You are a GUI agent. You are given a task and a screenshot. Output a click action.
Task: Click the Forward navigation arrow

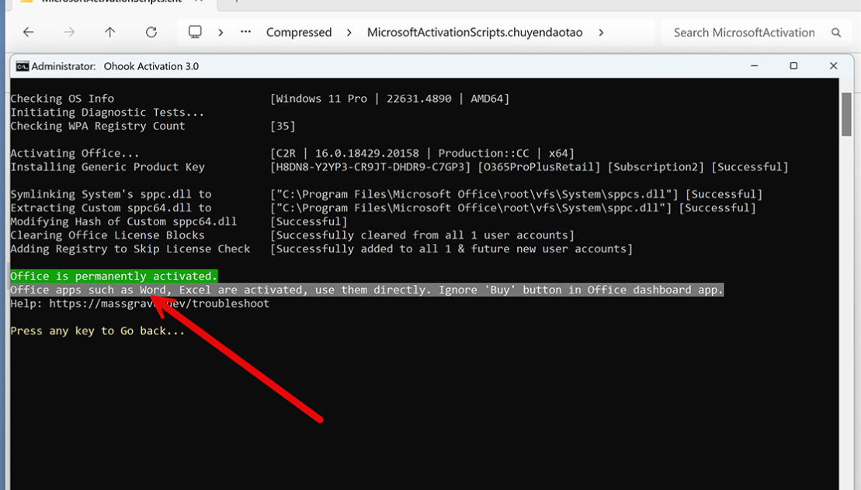point(69,33)
